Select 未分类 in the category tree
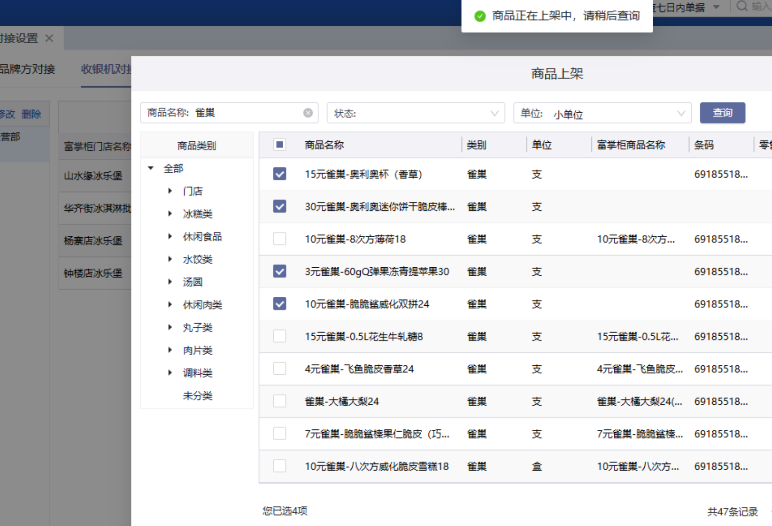Image resolution: width=772 pixels, height=526 pixels. tap(197, 395)
